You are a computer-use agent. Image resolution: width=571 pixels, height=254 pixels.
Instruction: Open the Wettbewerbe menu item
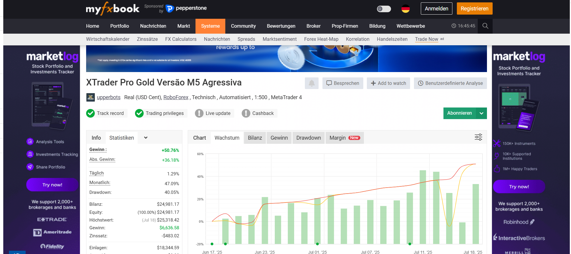411,26
